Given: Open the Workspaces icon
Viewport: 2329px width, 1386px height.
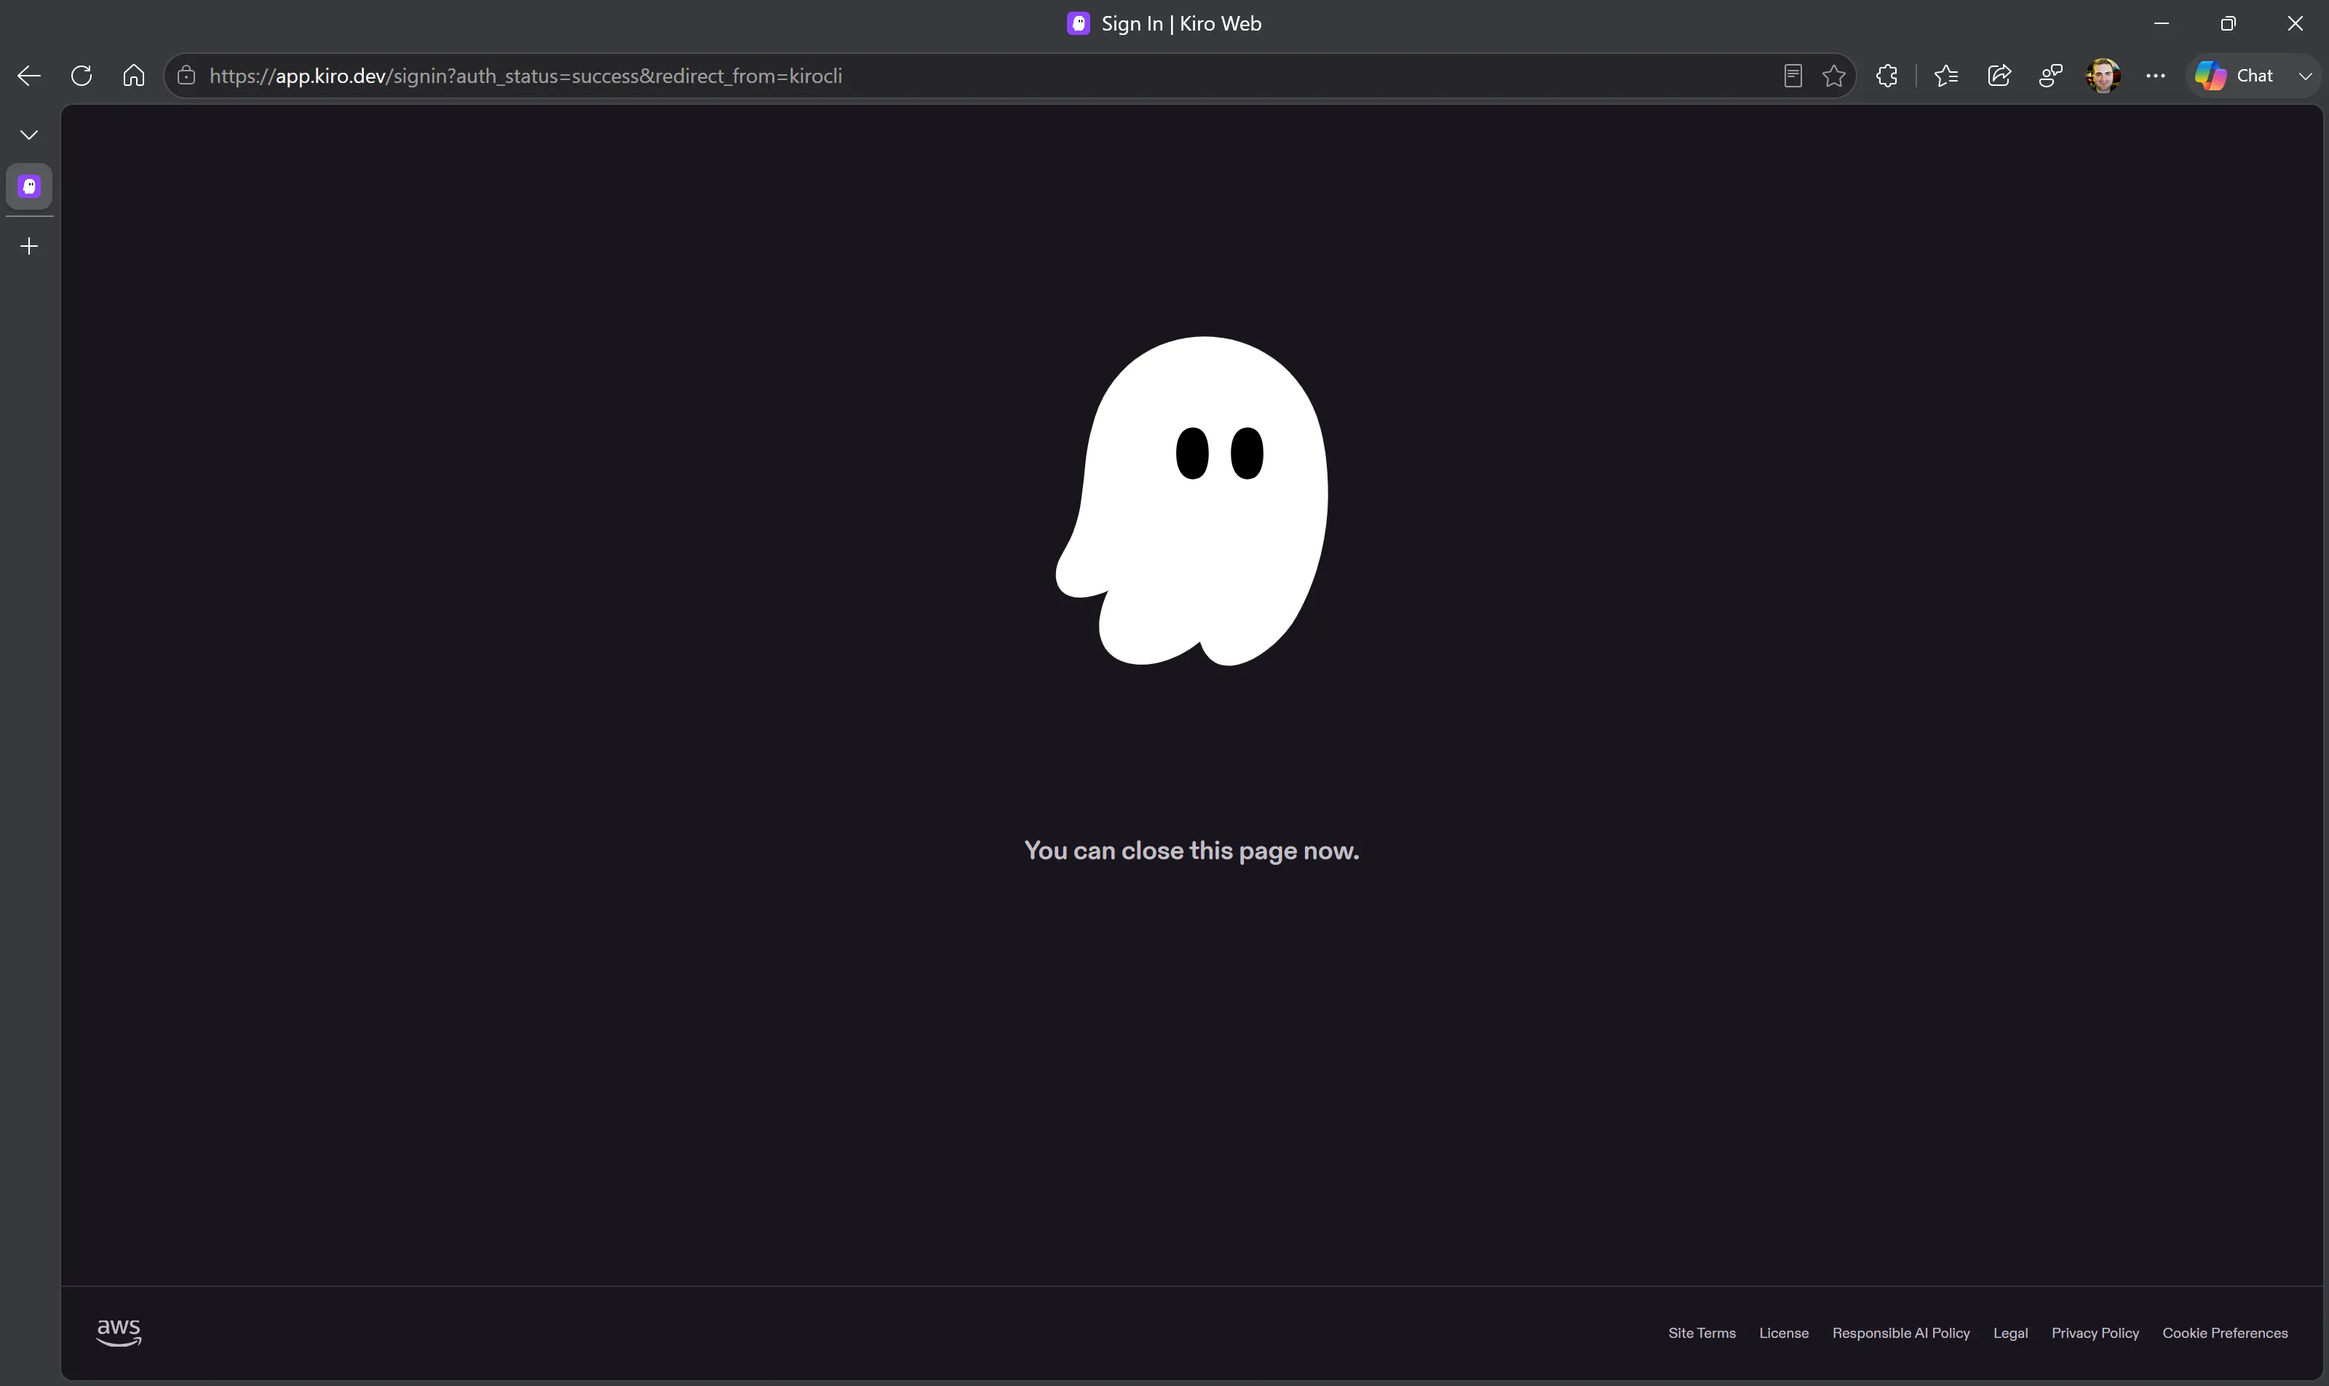Looking at the screenshot, I should tap(2051, 76).
